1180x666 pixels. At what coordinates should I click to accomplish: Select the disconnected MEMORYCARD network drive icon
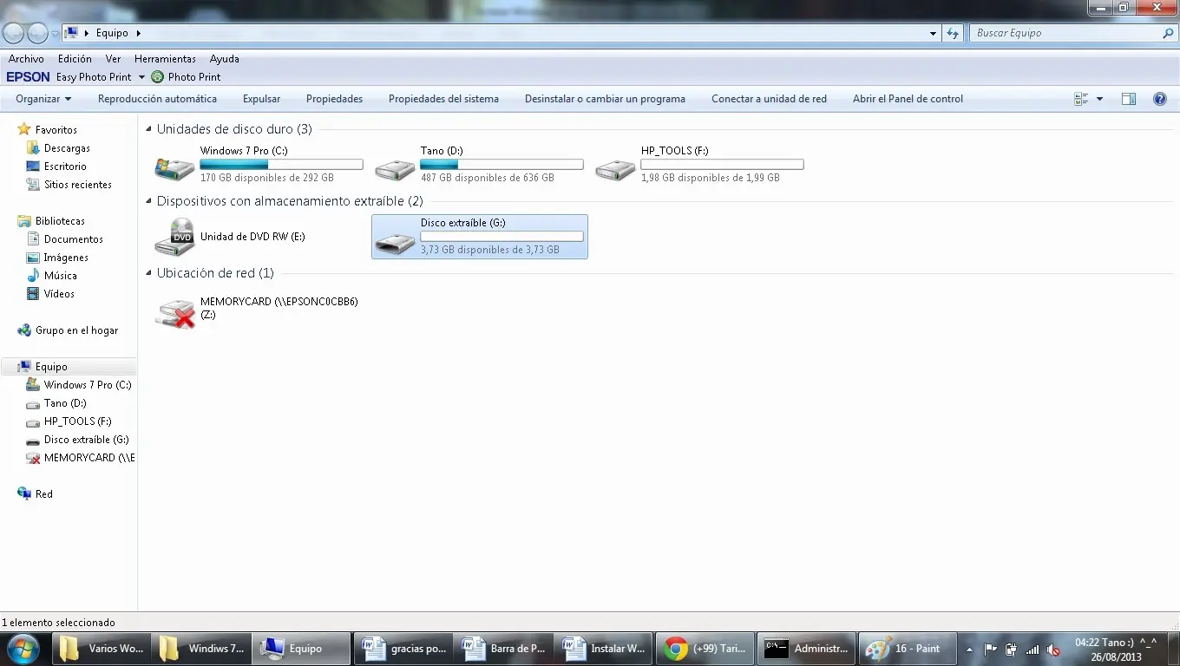[175, 313]
